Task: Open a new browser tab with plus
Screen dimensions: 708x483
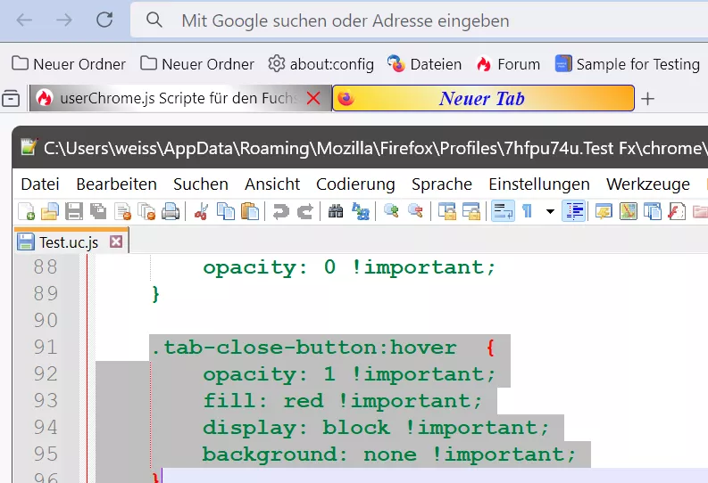Action: 647,99
